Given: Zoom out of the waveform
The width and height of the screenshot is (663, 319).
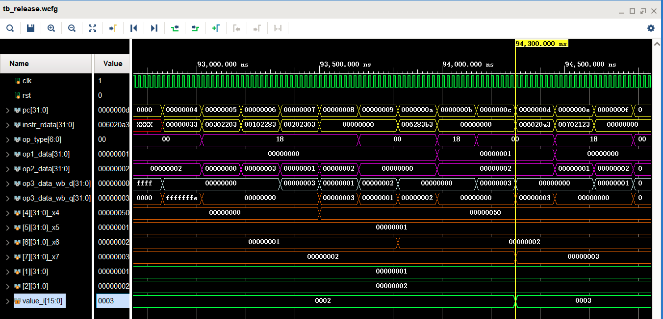Looking at the screenshot, I should (x=72, y=28).
